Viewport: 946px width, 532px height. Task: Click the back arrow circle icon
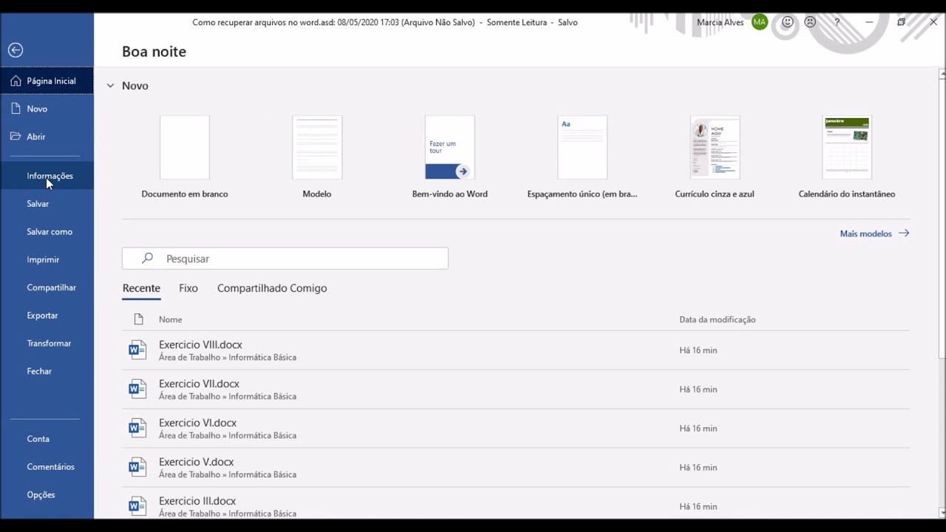pos(16,50)
